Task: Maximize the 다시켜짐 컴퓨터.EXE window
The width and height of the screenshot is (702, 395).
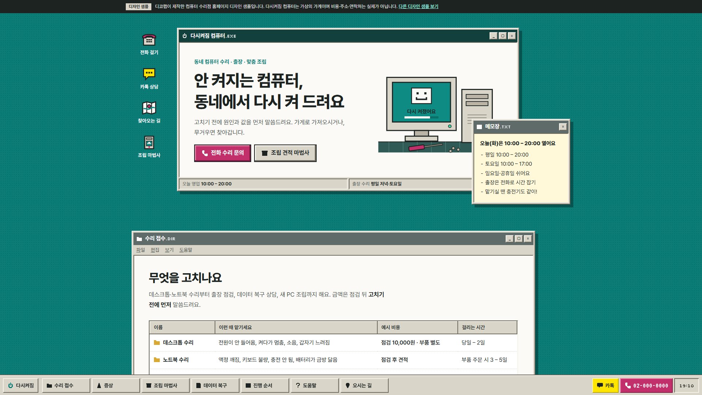Action: click(x=503, y=36)
